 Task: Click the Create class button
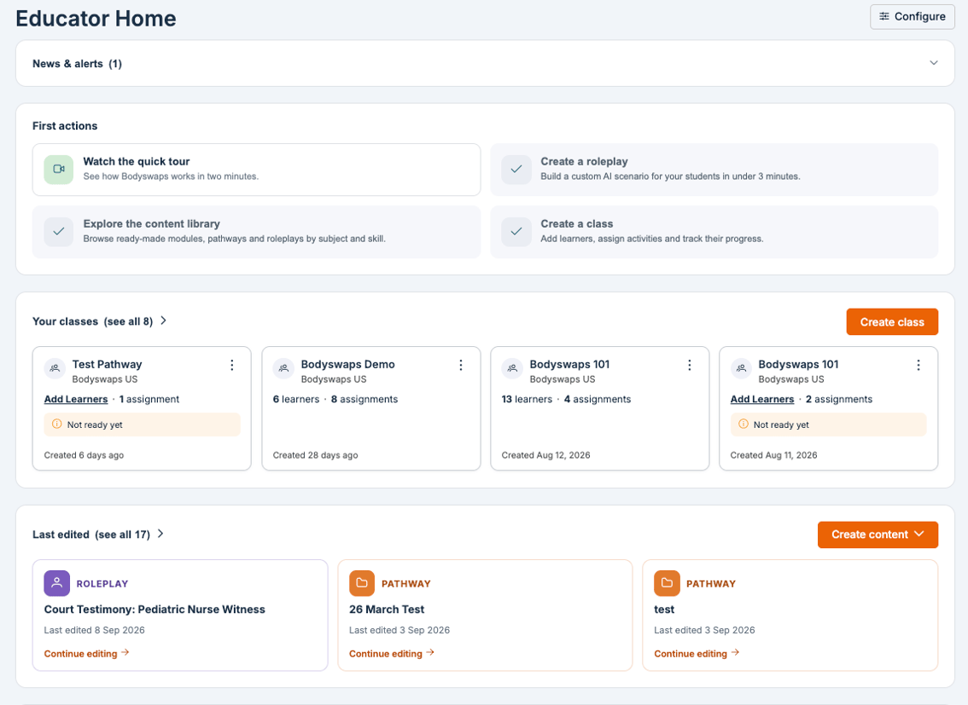891,321
